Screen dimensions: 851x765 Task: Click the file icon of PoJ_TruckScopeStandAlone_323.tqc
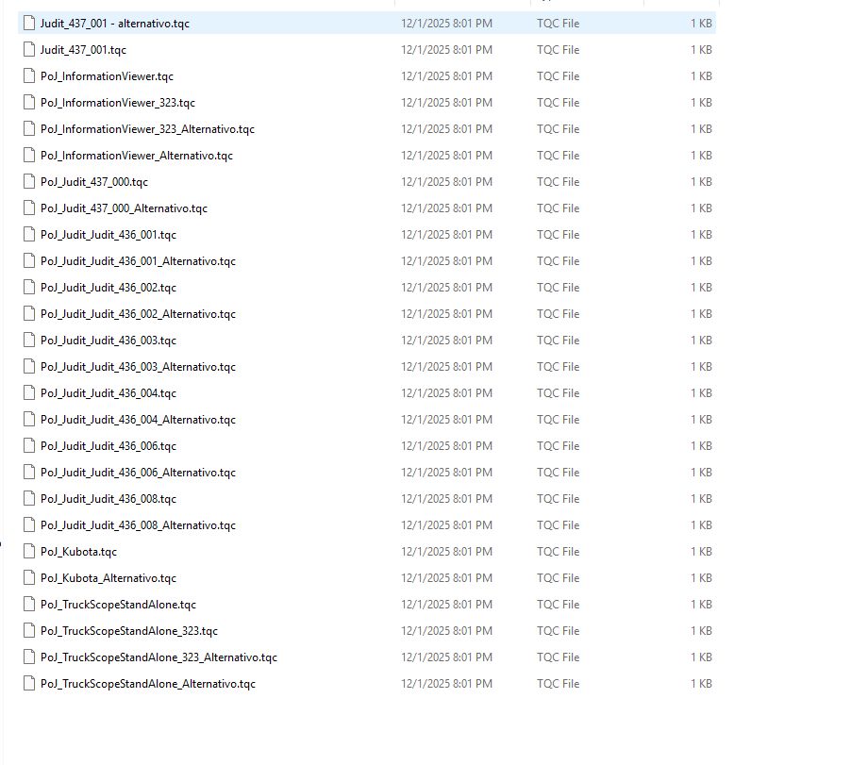[x=28, y=630]
